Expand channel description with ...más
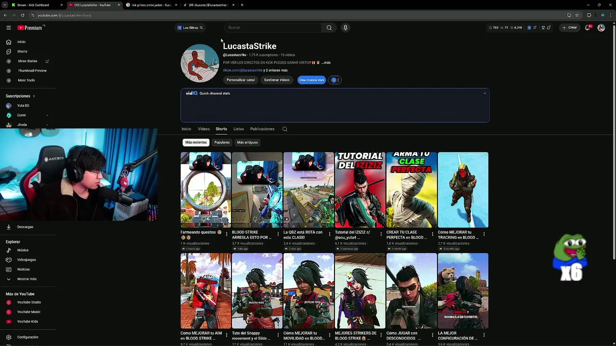The width and height of the screenshot is (616, 346). [x=326, y=62]
